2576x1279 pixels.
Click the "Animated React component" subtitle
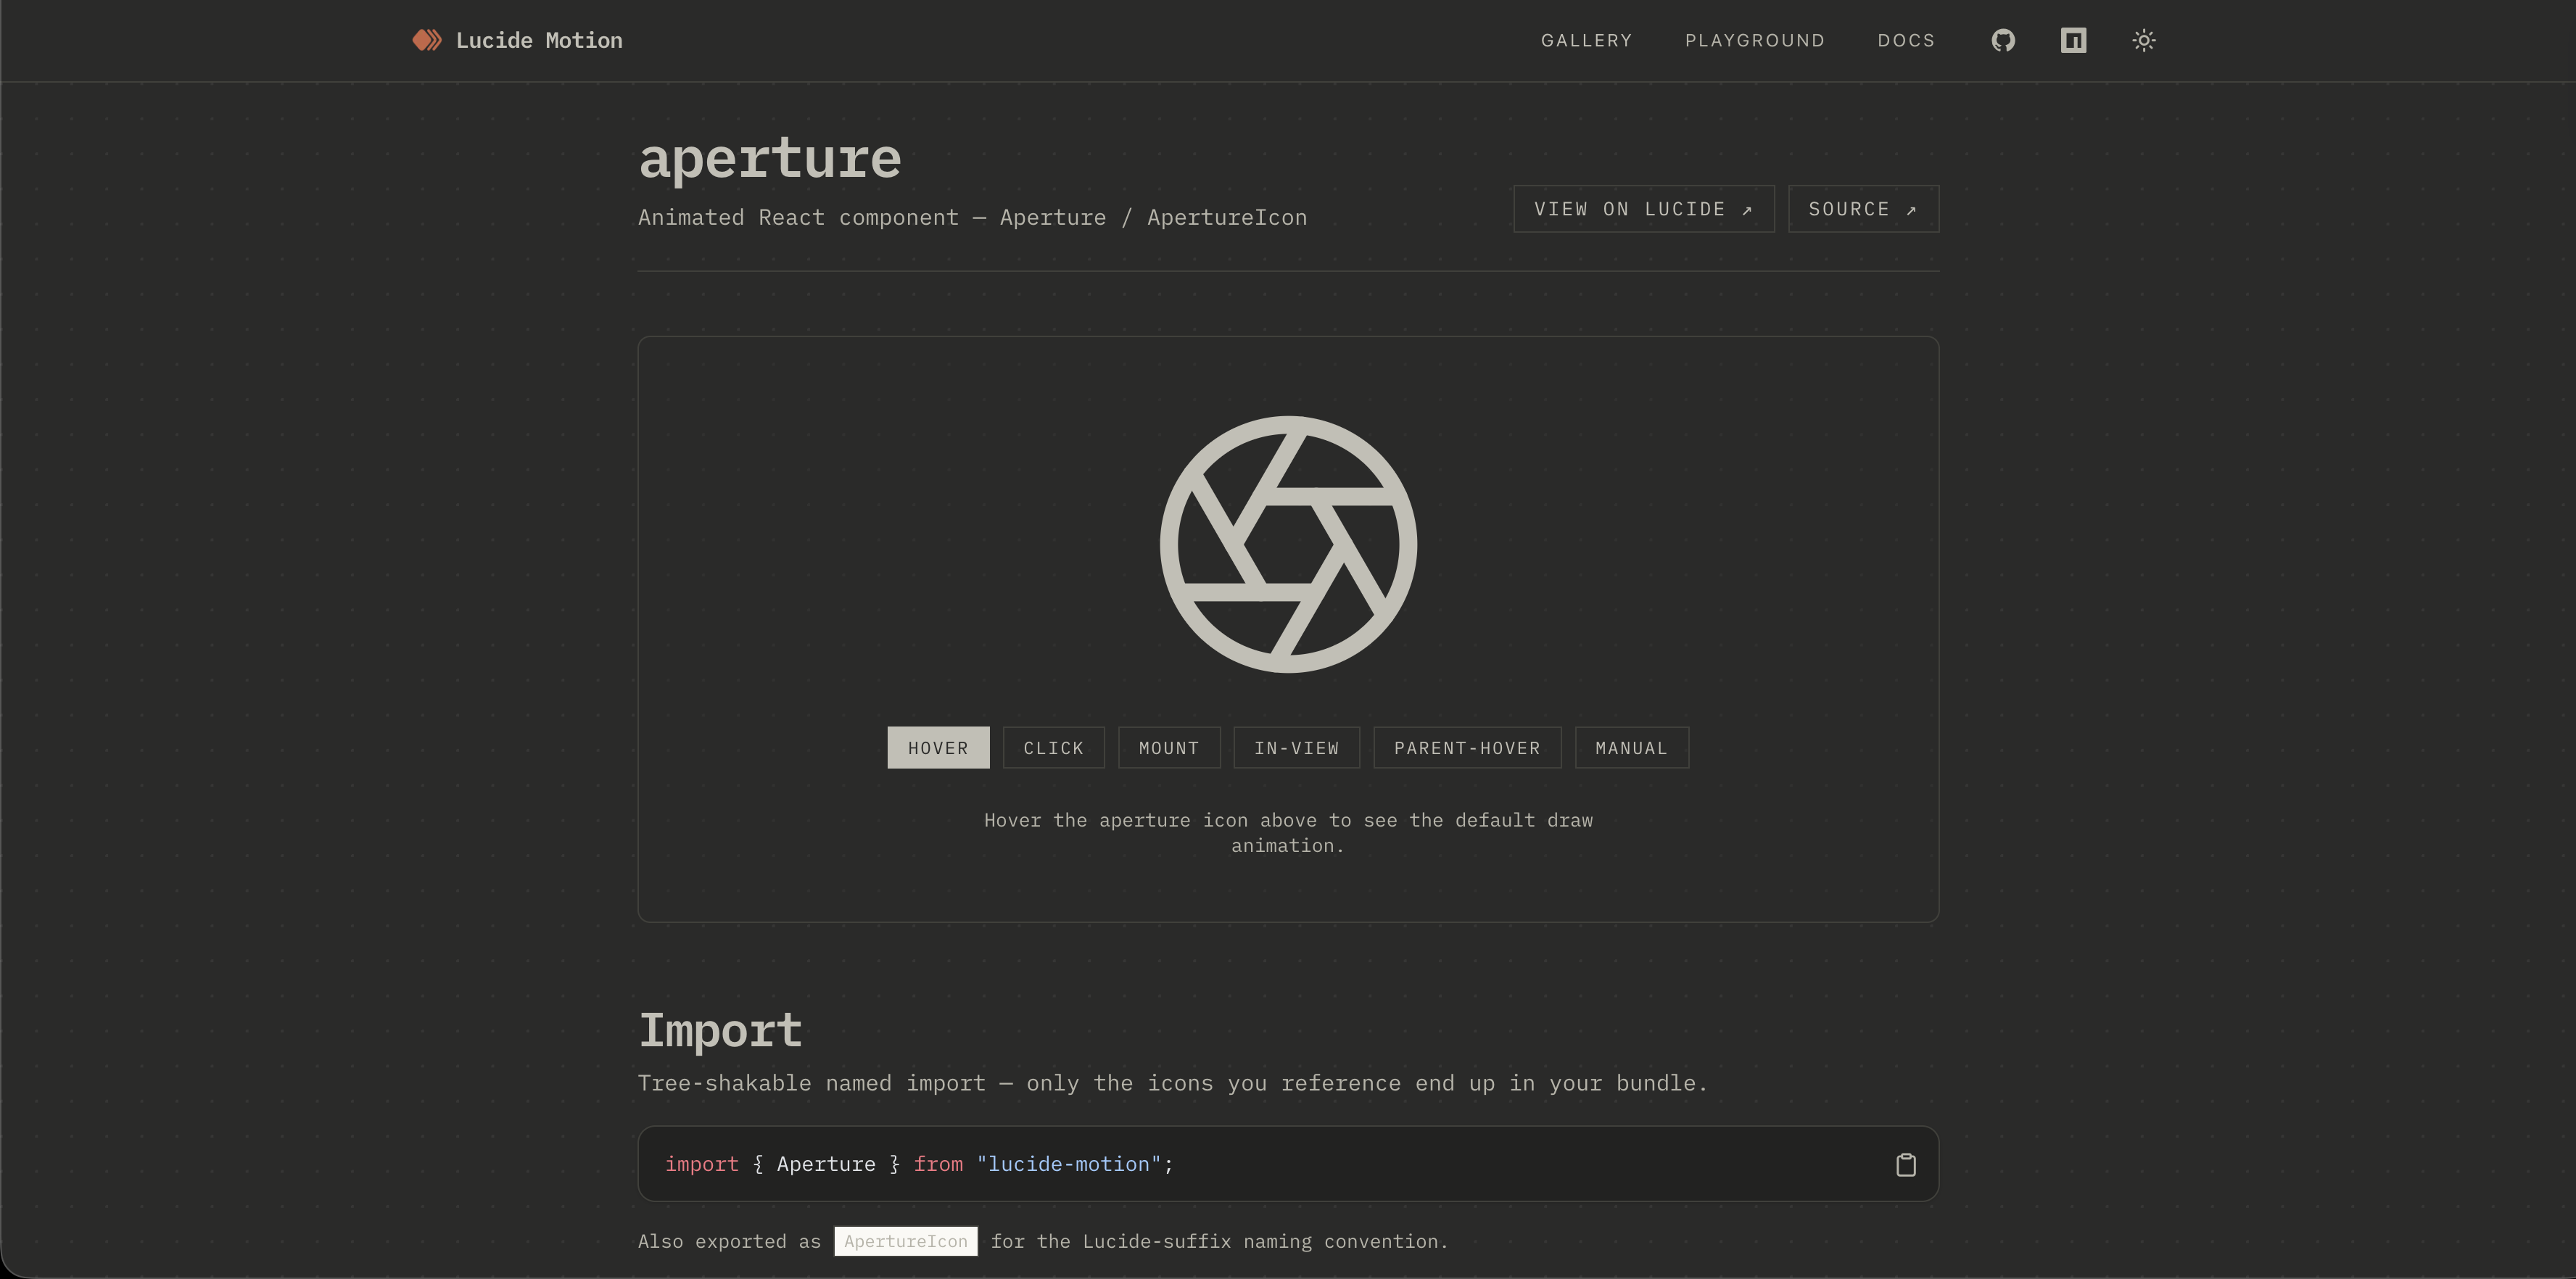[972, 217]
